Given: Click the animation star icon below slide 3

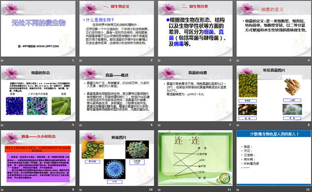Looking at the screenshot, I should click(159, 60).
